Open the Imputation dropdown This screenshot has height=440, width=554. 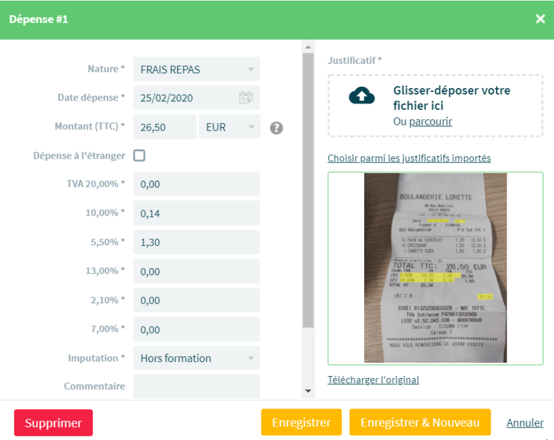(196, 358)
